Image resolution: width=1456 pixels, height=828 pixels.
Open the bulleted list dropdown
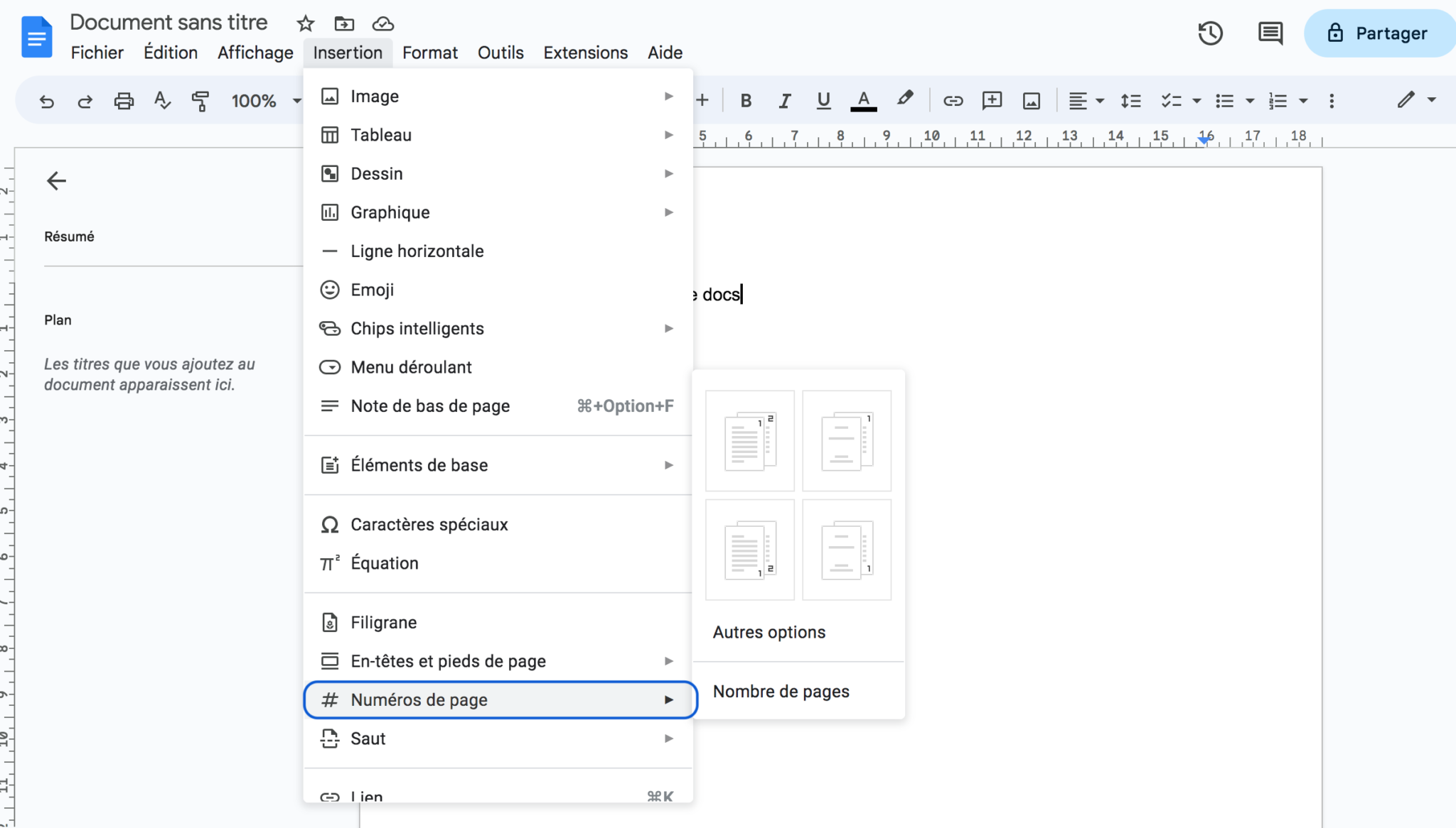pyautogui.click(x=1234, y=100)
